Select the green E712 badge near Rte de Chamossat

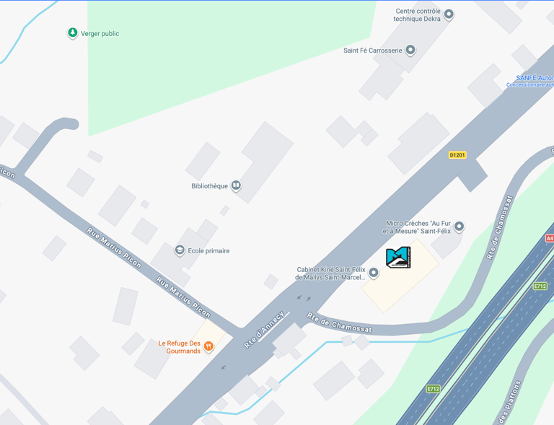(x=540, y=286)
